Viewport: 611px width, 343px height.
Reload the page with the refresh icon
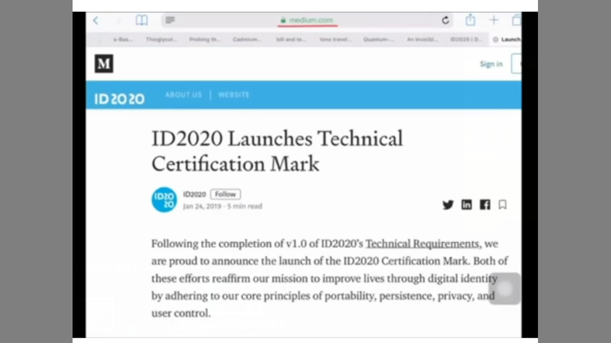point(445,20)
